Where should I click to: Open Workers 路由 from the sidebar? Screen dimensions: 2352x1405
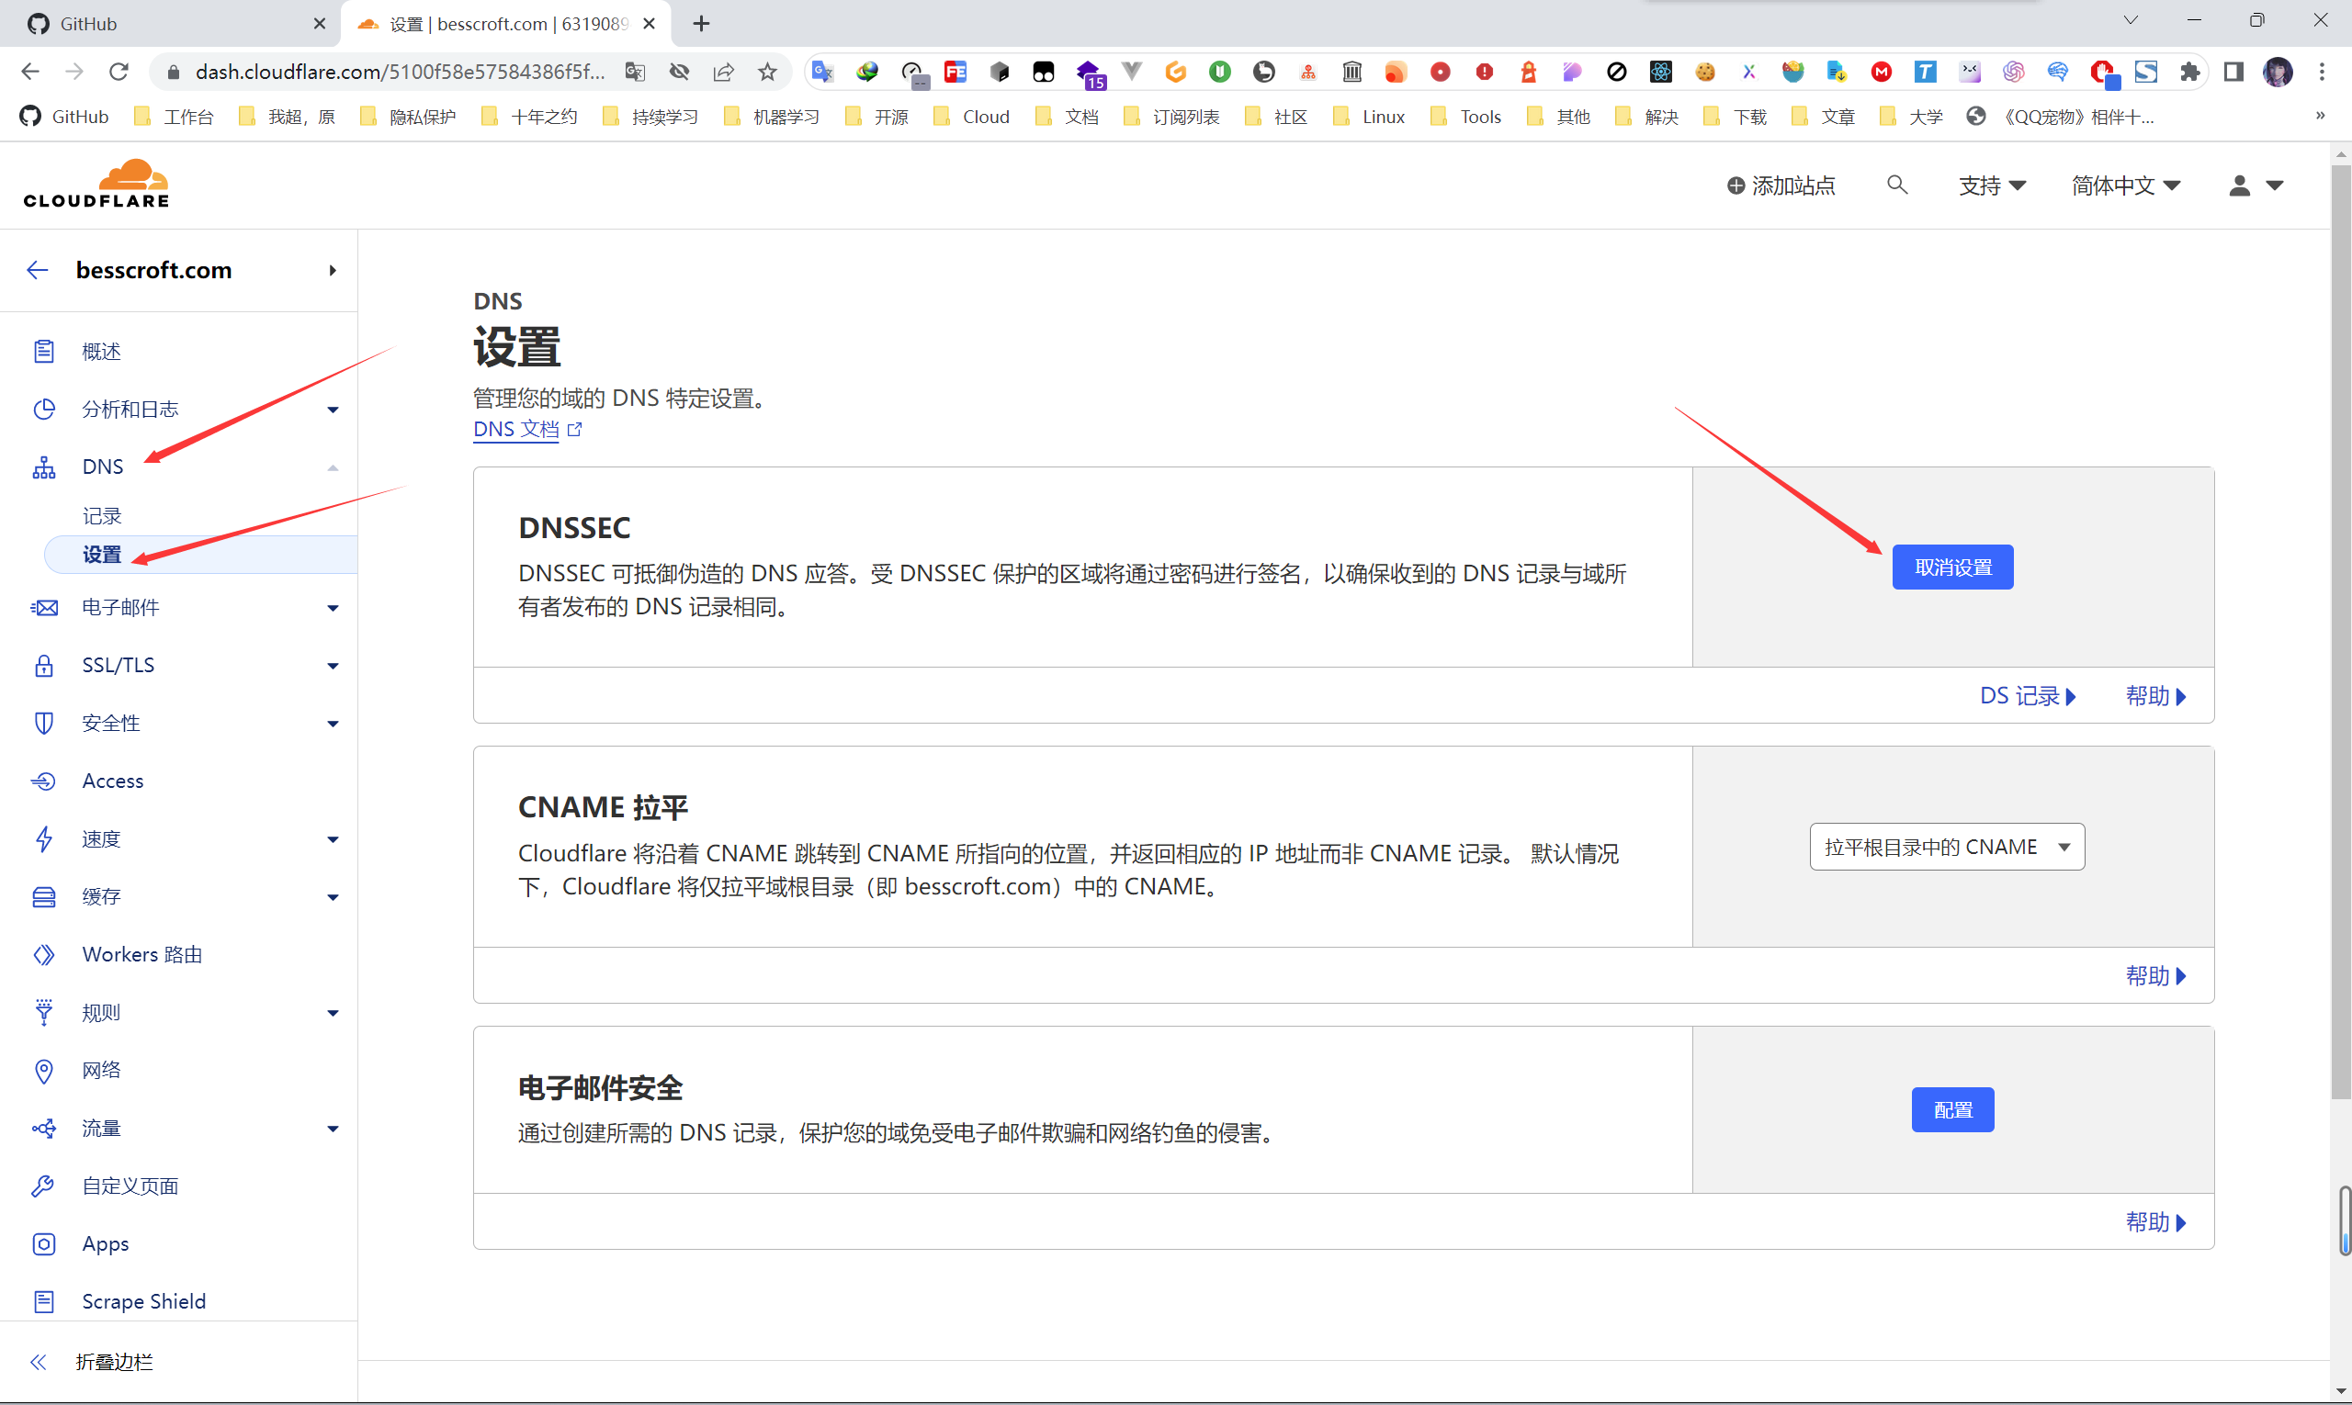click(x=142, y=954)
